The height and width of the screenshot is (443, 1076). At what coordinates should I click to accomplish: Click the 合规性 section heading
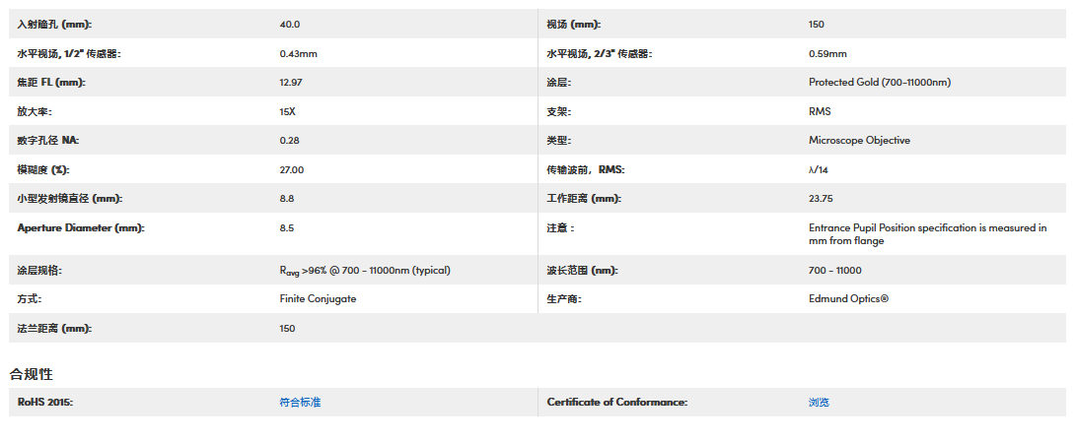(31, 374)
